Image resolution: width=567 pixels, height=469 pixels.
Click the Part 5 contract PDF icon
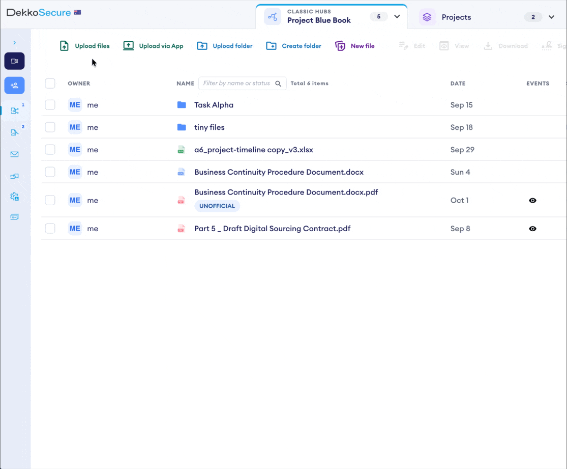181,229
